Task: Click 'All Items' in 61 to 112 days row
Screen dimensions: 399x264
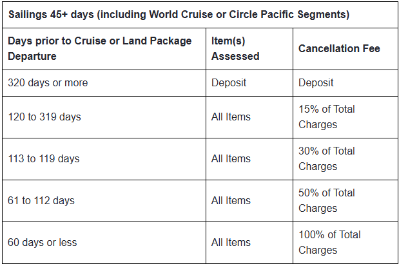Action: (231, 201)
